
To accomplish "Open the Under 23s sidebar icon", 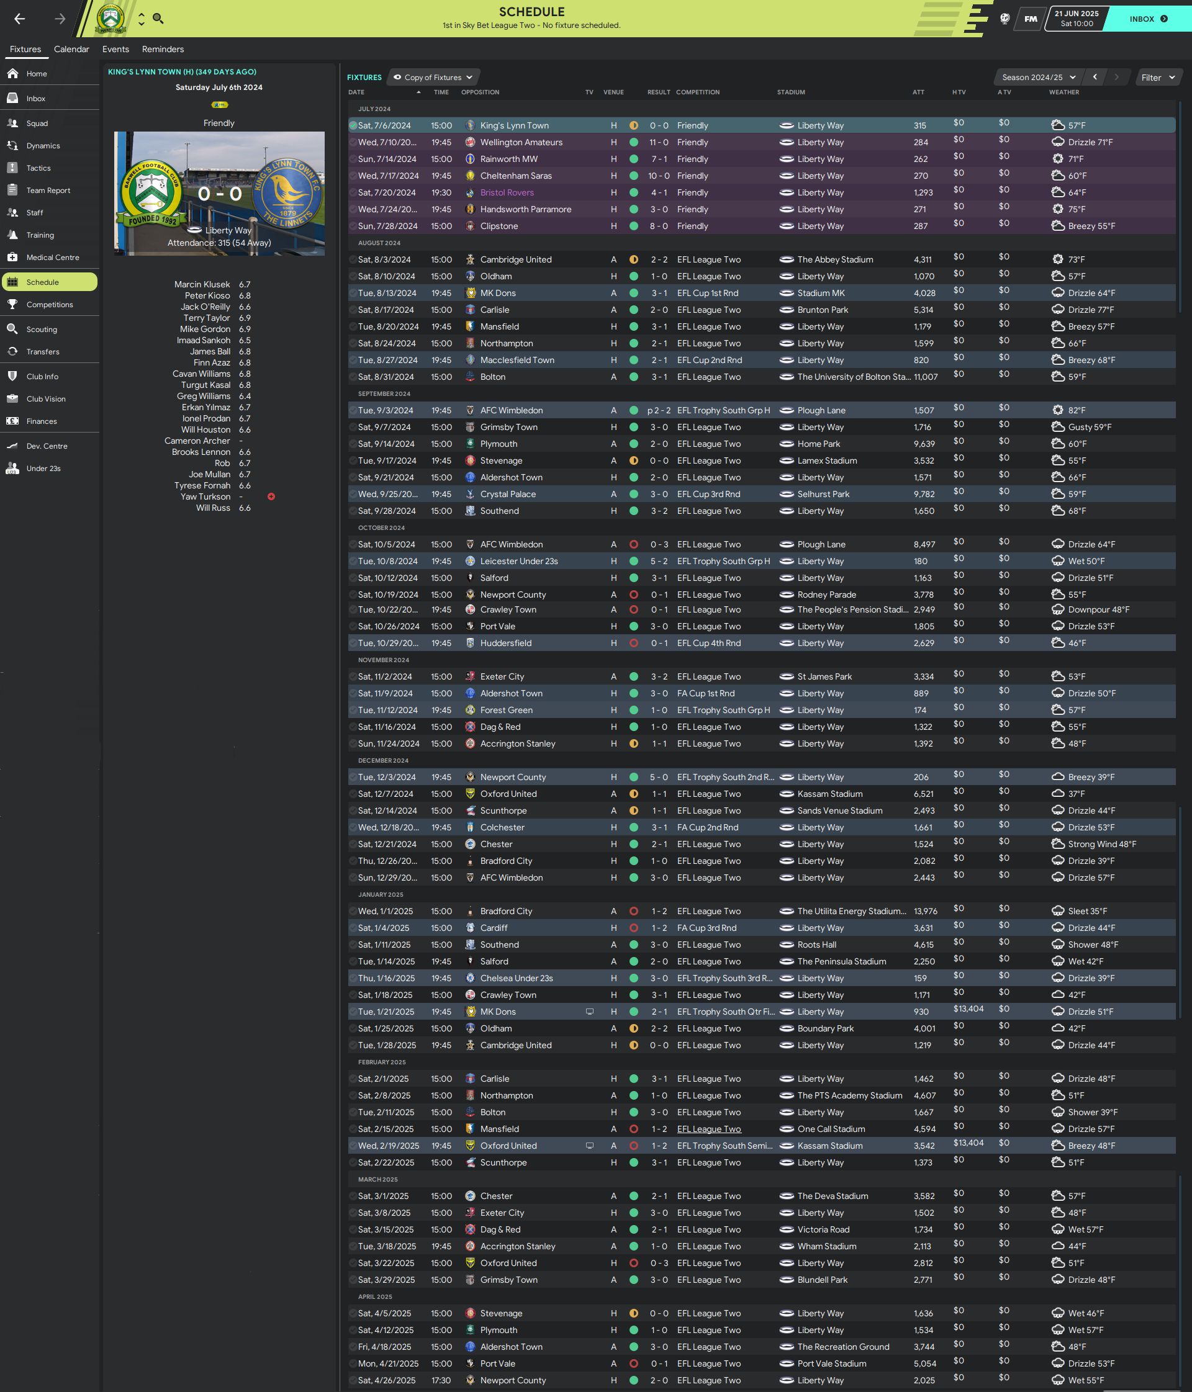I will click(x=12, y=469).
